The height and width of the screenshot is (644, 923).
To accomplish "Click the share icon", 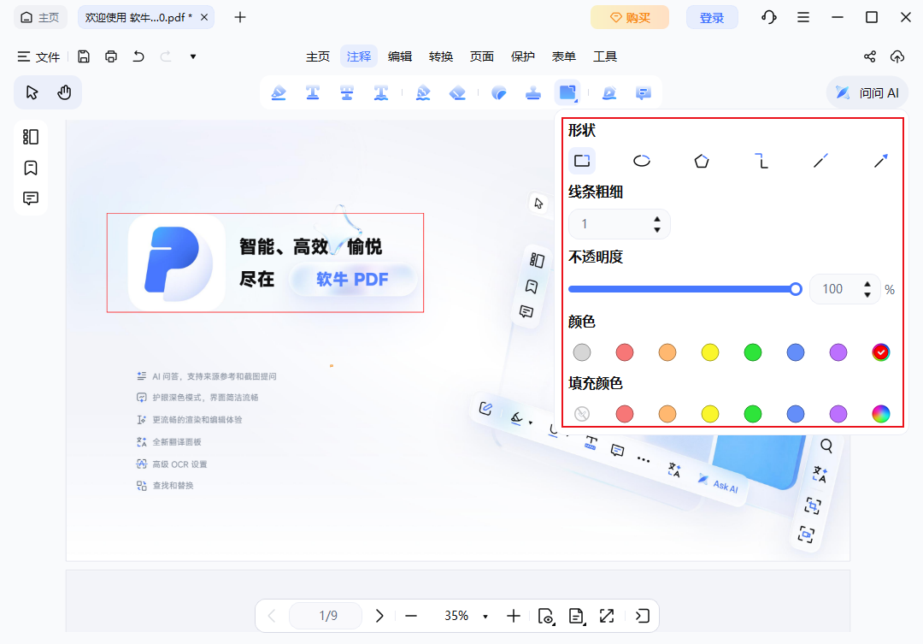I will click(869, 56).
